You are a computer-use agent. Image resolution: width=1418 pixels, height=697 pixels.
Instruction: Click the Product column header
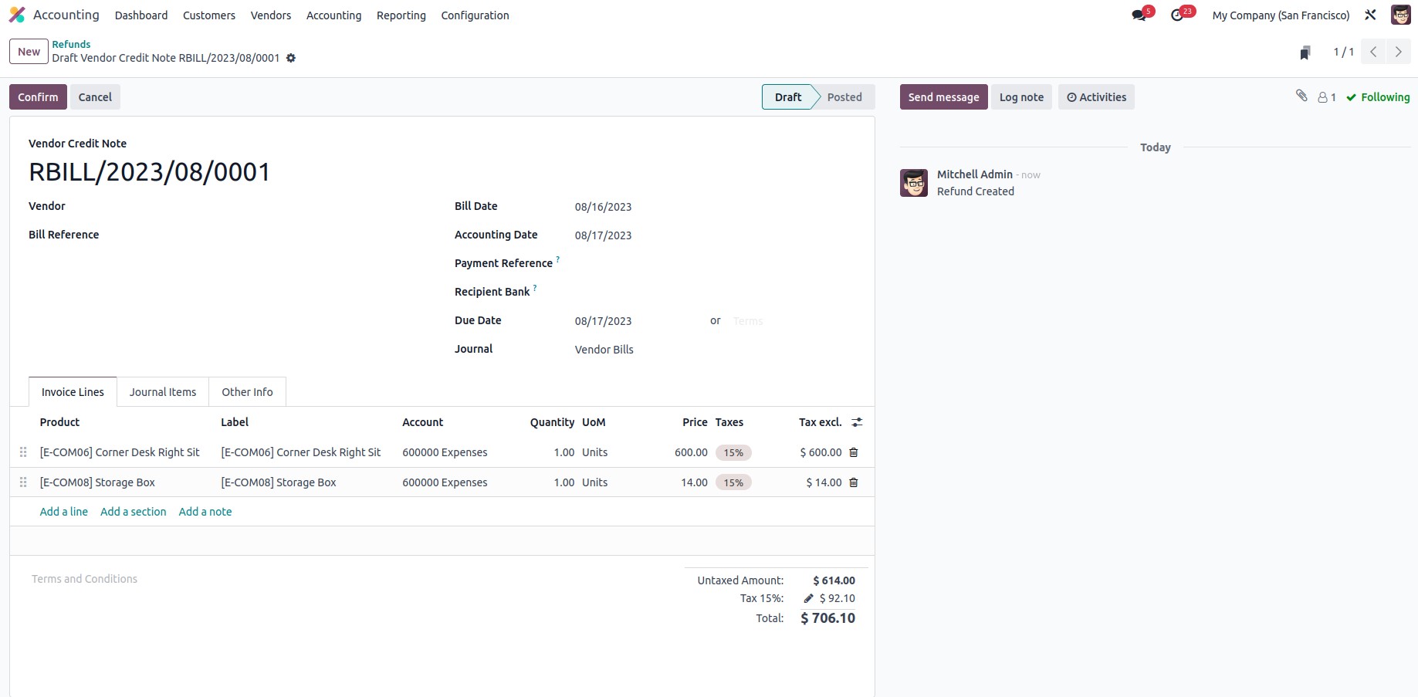click(59, 422)
